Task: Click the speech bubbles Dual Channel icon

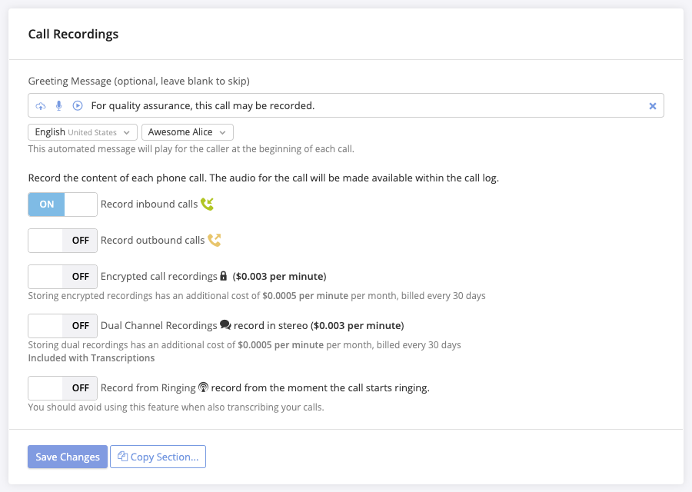Action: point(225,325)
